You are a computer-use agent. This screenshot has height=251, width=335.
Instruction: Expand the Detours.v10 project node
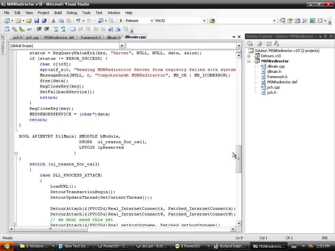[249, 56]
